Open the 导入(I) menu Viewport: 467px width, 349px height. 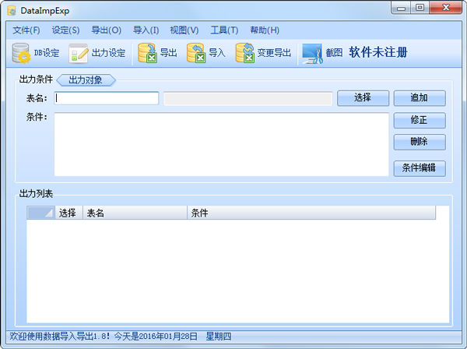[146, 30]
